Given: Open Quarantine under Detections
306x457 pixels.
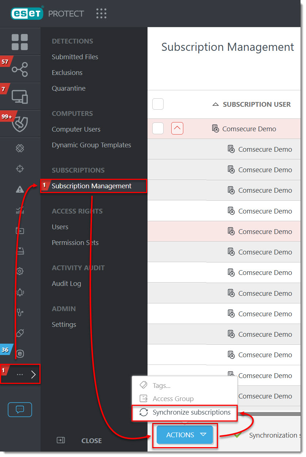Looking at the screenshot, I should (x=69, y=88).
